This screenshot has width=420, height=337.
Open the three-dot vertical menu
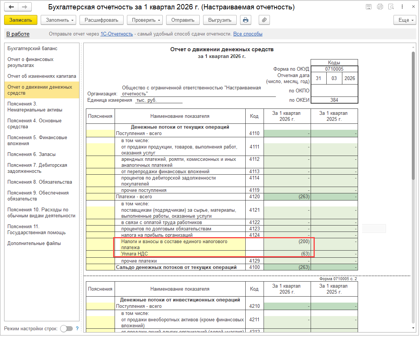tap(402, 7)
